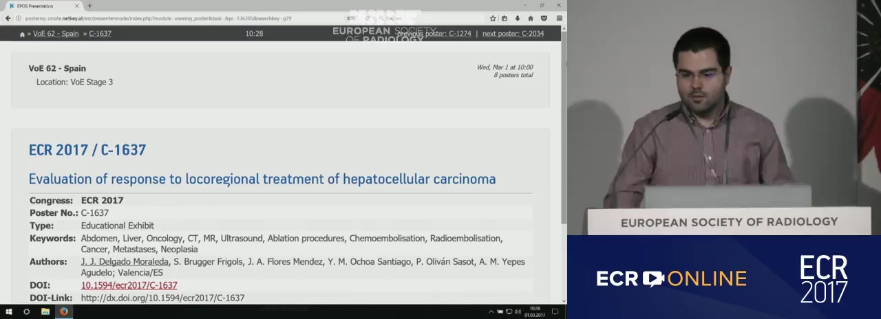Select the ECR 2017 / C-1637 heading
The image size is (881, 319).
87,150
